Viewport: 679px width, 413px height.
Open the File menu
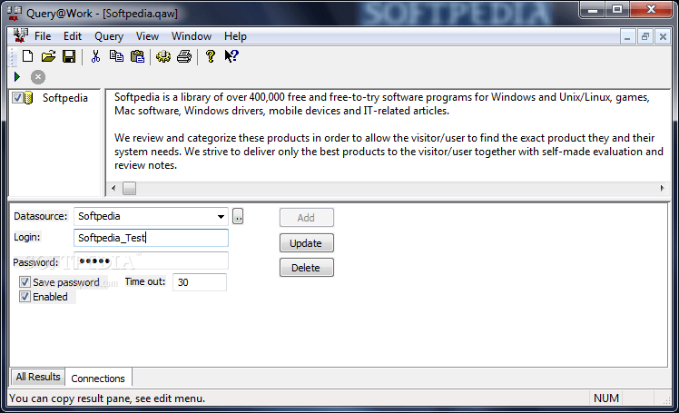click(x=43, y=36)
